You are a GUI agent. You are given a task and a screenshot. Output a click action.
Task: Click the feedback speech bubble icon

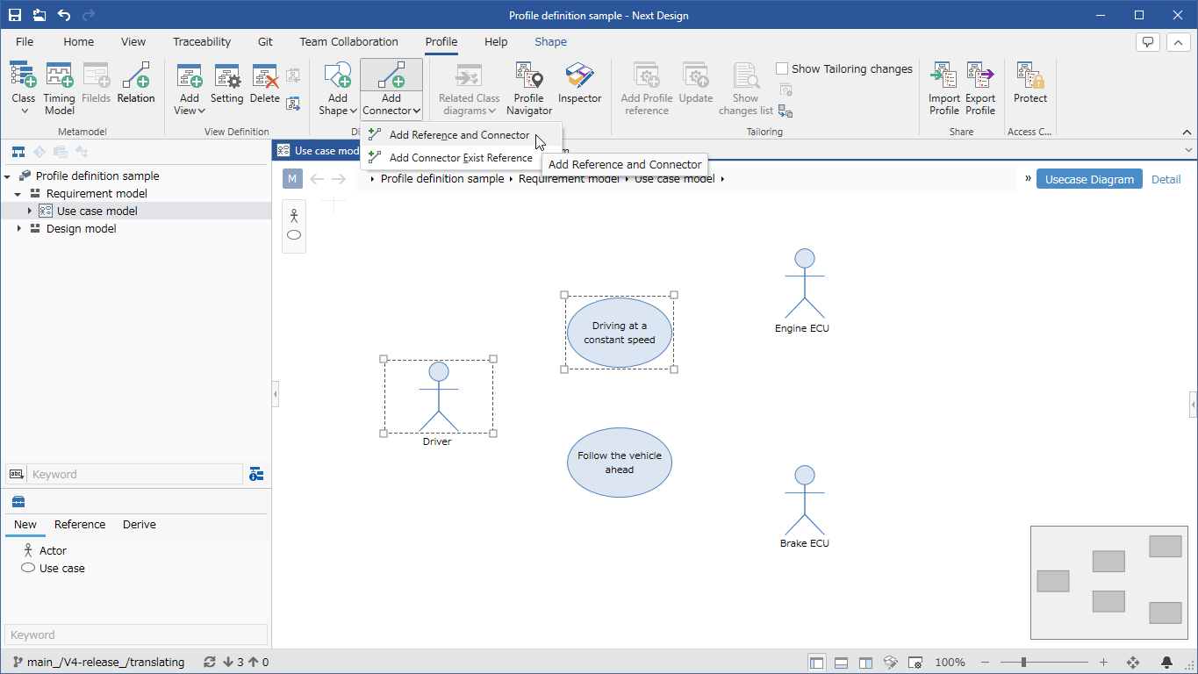pyautogui.click(x=1148, y=41)
